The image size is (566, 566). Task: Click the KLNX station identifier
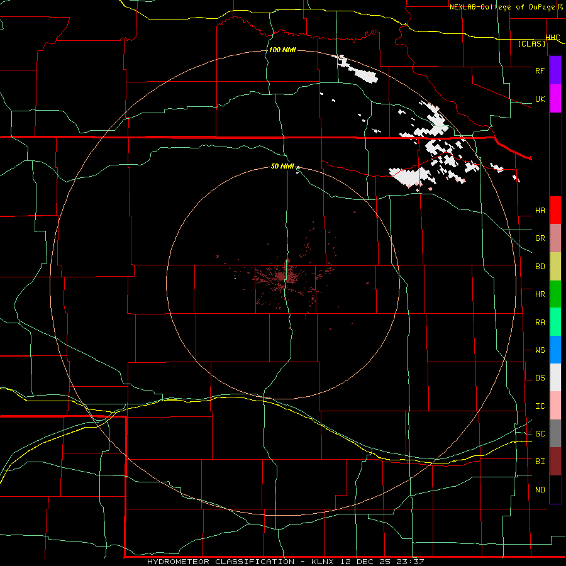323,562
